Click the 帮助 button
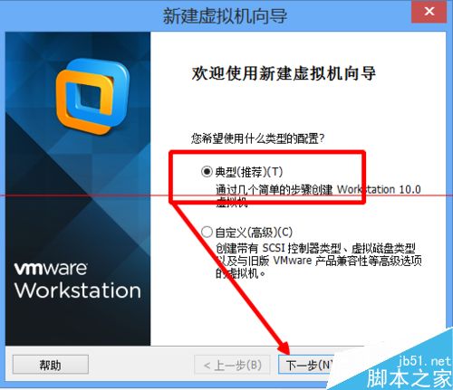The width and height of the screenshot is (453, 390). click(x=51, y=365)
